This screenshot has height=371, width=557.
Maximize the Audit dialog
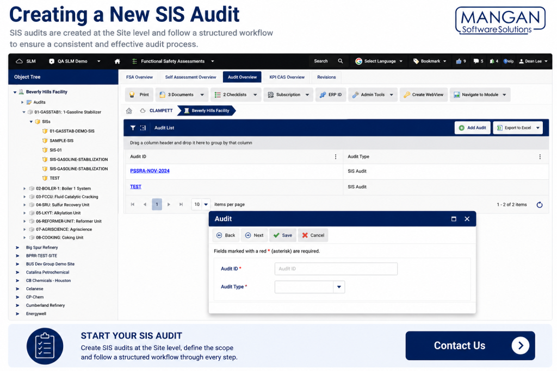click(454, 219)
